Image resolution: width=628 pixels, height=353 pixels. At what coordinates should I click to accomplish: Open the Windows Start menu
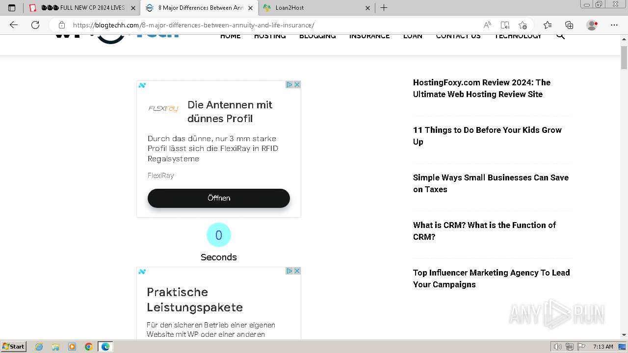(x=13, y=346)
